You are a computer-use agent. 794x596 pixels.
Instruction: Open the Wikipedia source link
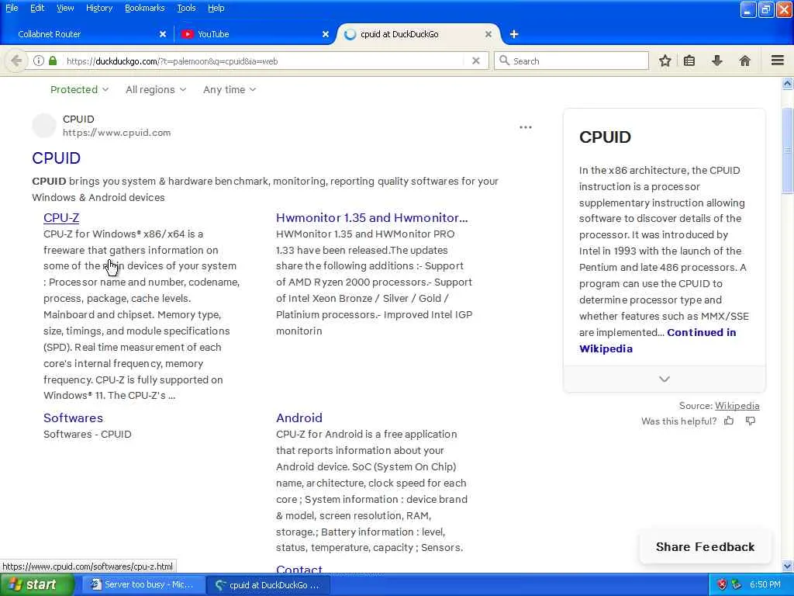point(737,405)
